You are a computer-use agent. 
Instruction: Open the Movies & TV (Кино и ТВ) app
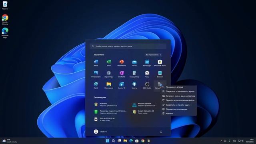(x=122, y=85)
